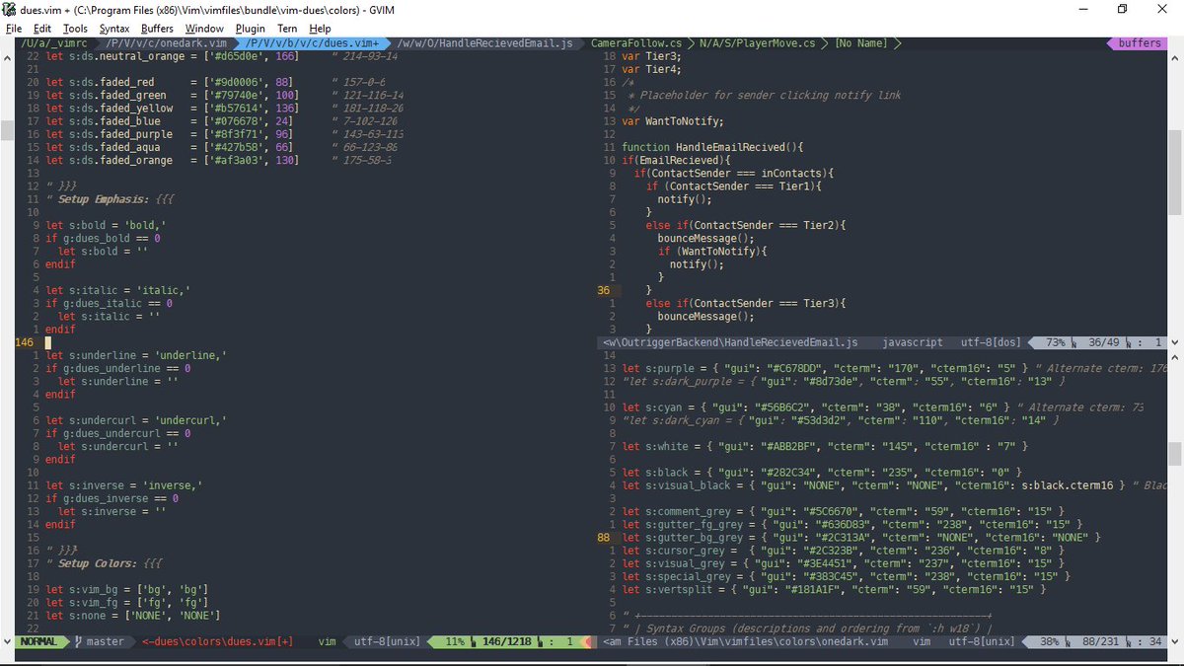Screen dimensions: 1184x666
Task: Click the 73% position indicator
Action: click(x=1055, y=342)
